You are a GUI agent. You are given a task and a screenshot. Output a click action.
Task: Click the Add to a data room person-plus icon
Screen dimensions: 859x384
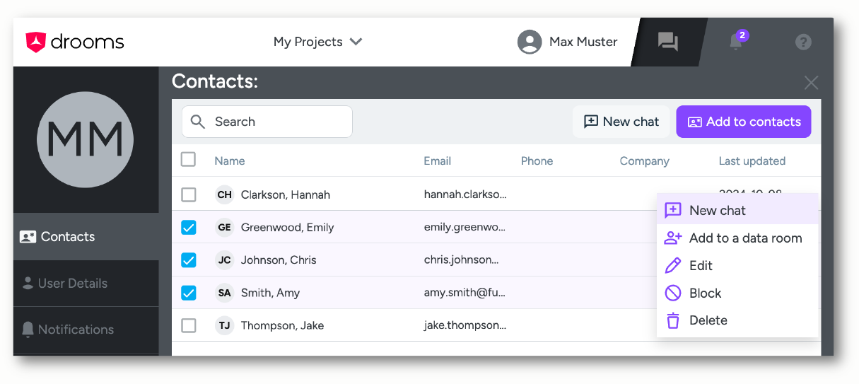coord(673,238)
